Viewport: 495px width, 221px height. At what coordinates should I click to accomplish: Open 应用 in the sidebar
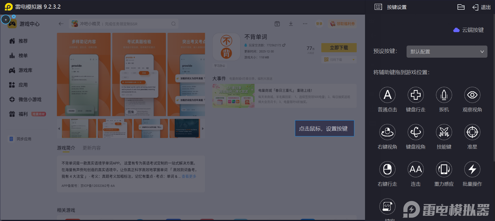pyautogui.click(x=19, y=85)
